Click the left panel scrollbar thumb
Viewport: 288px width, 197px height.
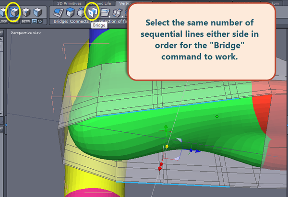pyautogui.click(x=1, y=46)
